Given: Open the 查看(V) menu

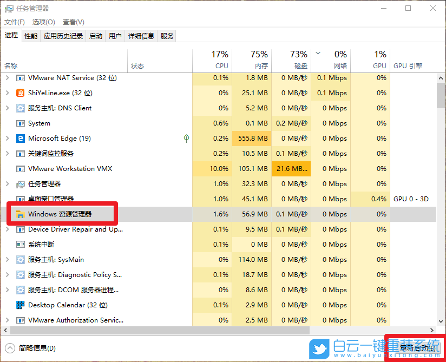Looking at the screenshot, I should tap(73, 22).
